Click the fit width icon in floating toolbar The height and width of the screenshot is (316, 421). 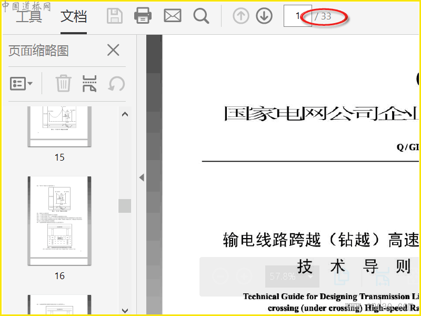[x=383, y=277]
